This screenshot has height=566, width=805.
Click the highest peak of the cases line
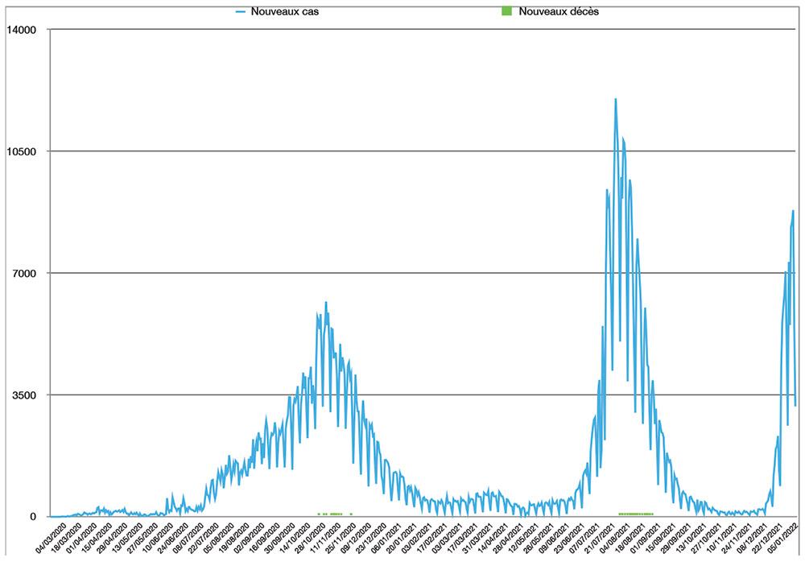click(x=616, y=99)
